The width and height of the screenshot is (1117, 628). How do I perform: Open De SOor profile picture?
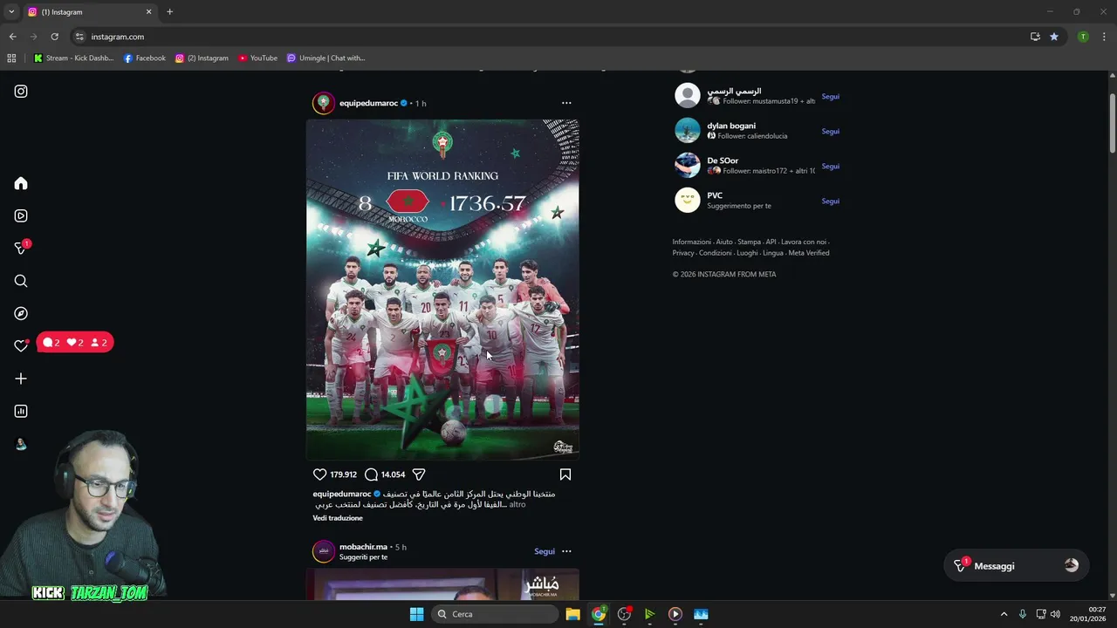(688, 165)
